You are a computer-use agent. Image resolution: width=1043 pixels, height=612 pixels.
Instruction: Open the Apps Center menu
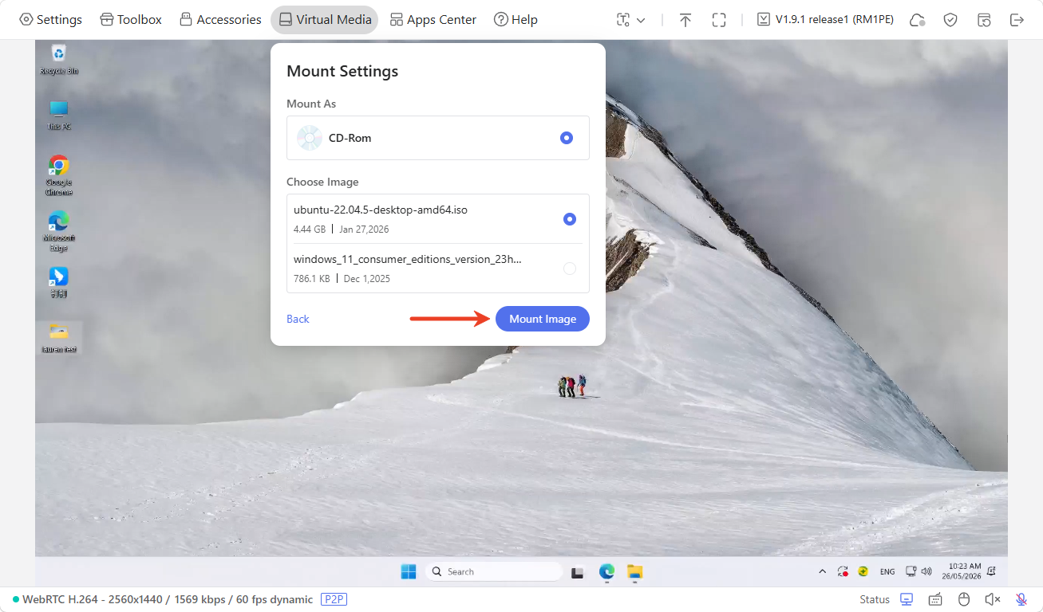pos(433,19)
